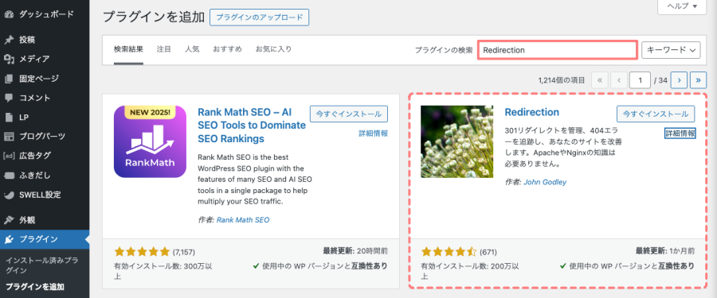This screenshot has width=717, height=298.
Task: Open the Redirection plugin title link
Action: [532, 112]
